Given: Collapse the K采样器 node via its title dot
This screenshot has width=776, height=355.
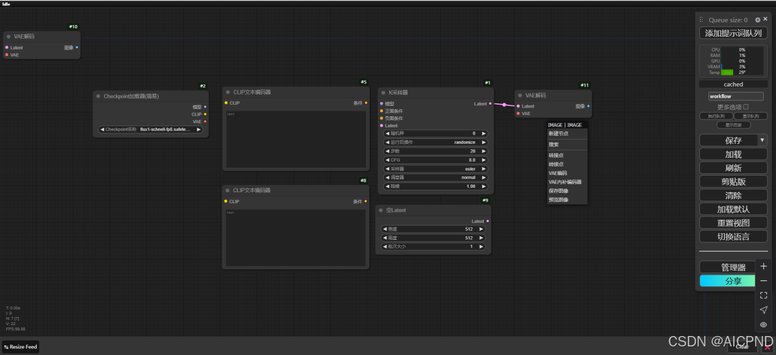Looking at the screenshot, I should coord(383,92).
